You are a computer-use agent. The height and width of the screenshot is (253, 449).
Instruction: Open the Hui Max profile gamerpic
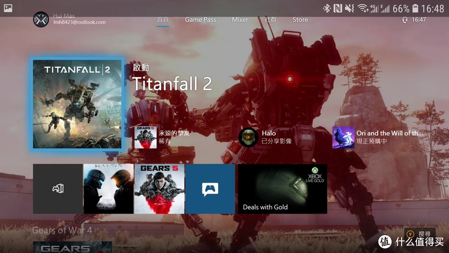[x=41, y=20]
